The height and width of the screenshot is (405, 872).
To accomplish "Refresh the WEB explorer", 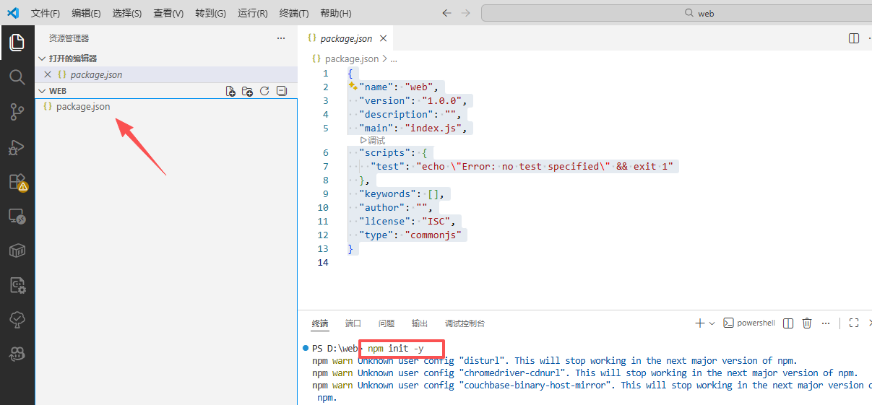I will click(264, 92).
